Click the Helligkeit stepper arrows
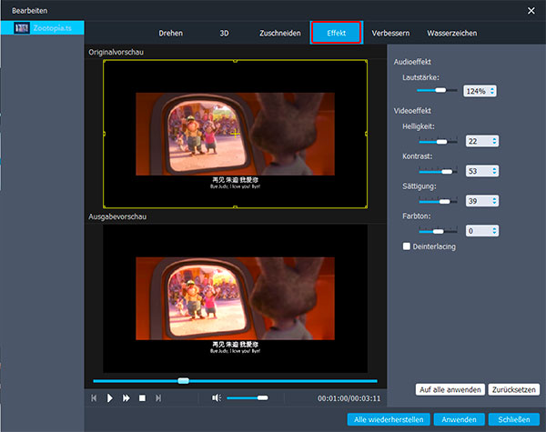The image size is (546, 432). click(x=494, y=141)
